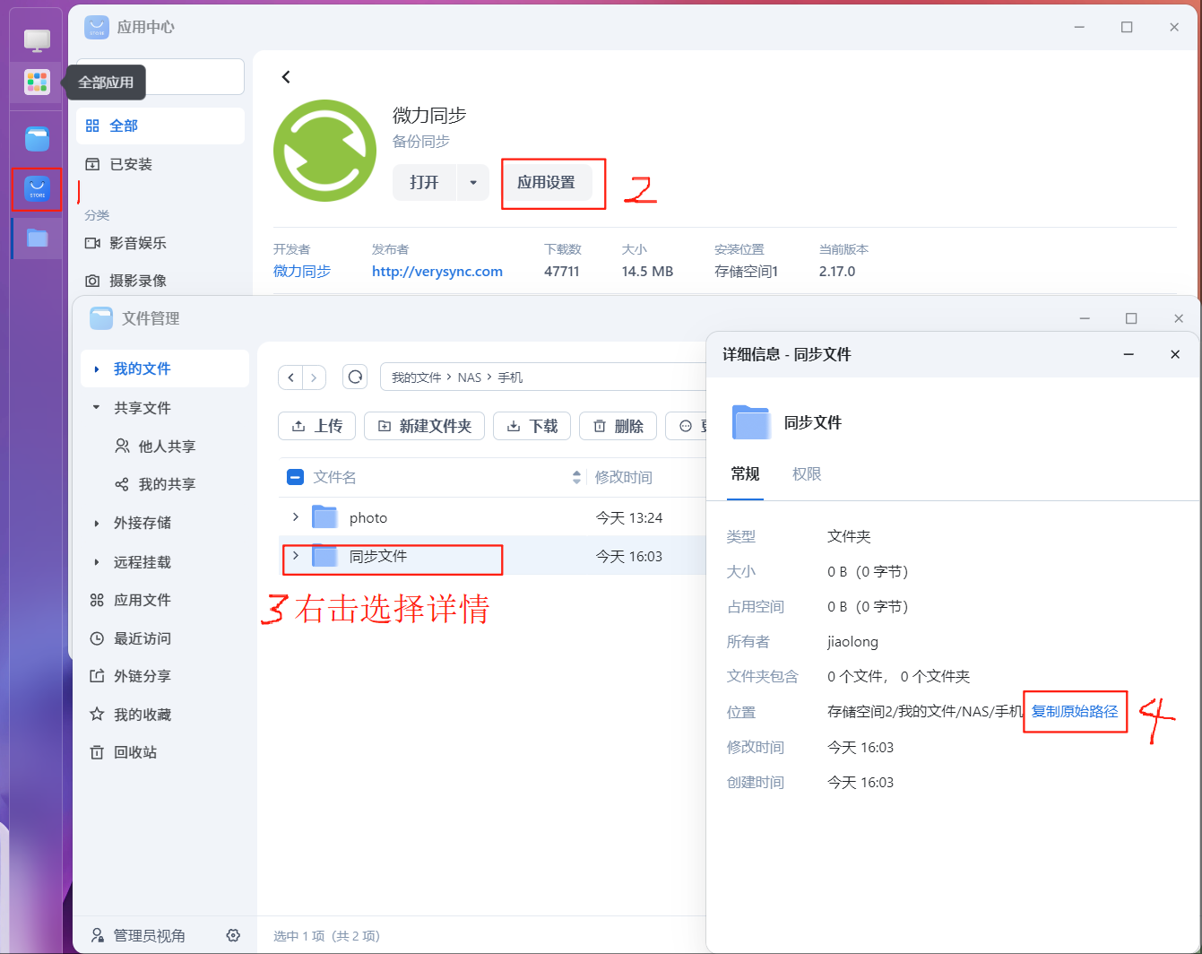The image size is (1202, 954).
Task: Click the 复制原始路径 link
Action: [x=1075, y=711]
